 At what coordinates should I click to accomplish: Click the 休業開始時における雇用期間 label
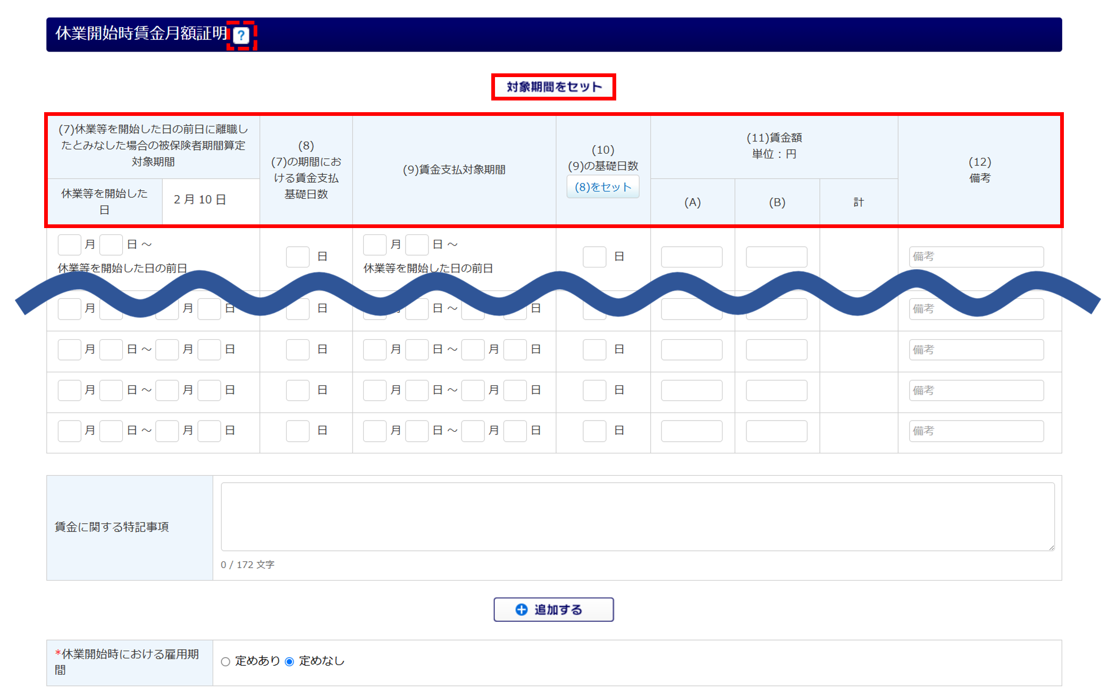click(x=128, y=661)
